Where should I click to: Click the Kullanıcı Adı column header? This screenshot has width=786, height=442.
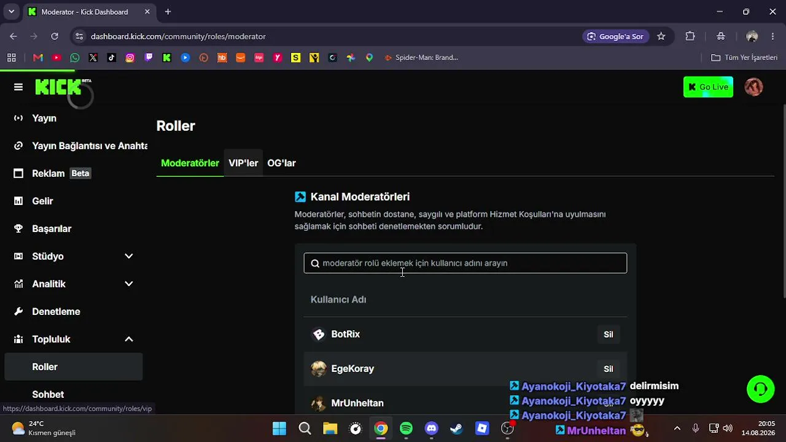pos(338,300)
